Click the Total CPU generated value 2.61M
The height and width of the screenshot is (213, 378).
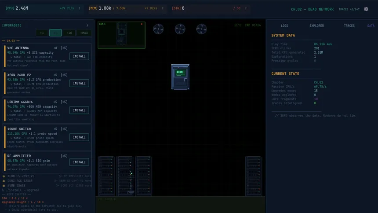319,52
